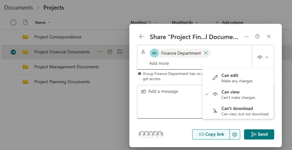Open the permission eye dropdown
This screenshot has width=292, height=150.
point(263,57)
